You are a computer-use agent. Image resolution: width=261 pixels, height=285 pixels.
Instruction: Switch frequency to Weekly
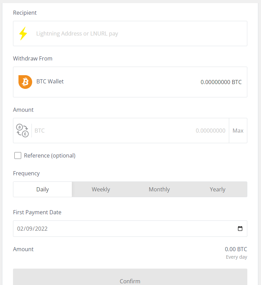(101, 189)
